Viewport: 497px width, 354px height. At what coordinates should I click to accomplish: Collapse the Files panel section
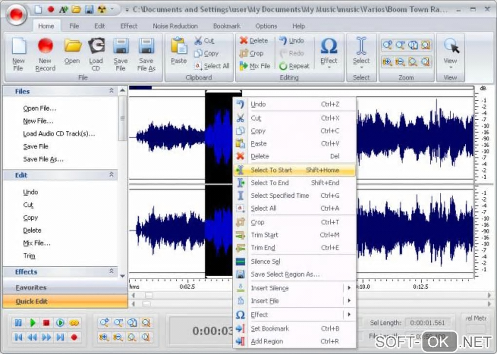point(111,91)
